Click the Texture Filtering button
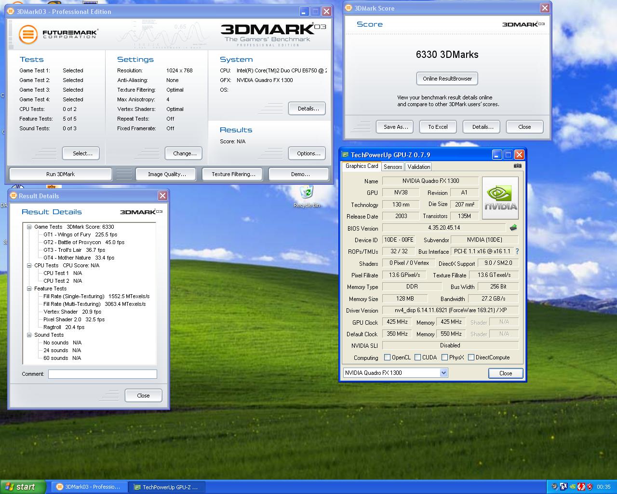 pyautogui.click(x=233, y=174)
